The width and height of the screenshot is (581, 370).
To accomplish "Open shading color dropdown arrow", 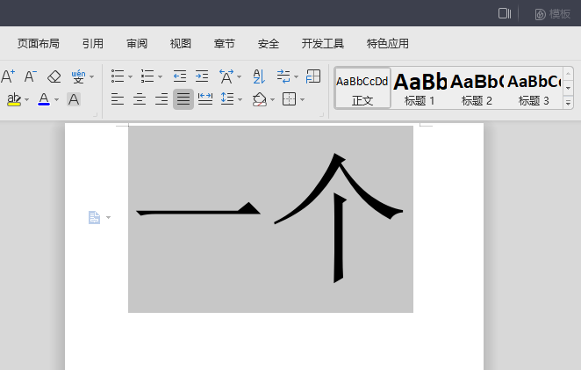I will [272, 99].
